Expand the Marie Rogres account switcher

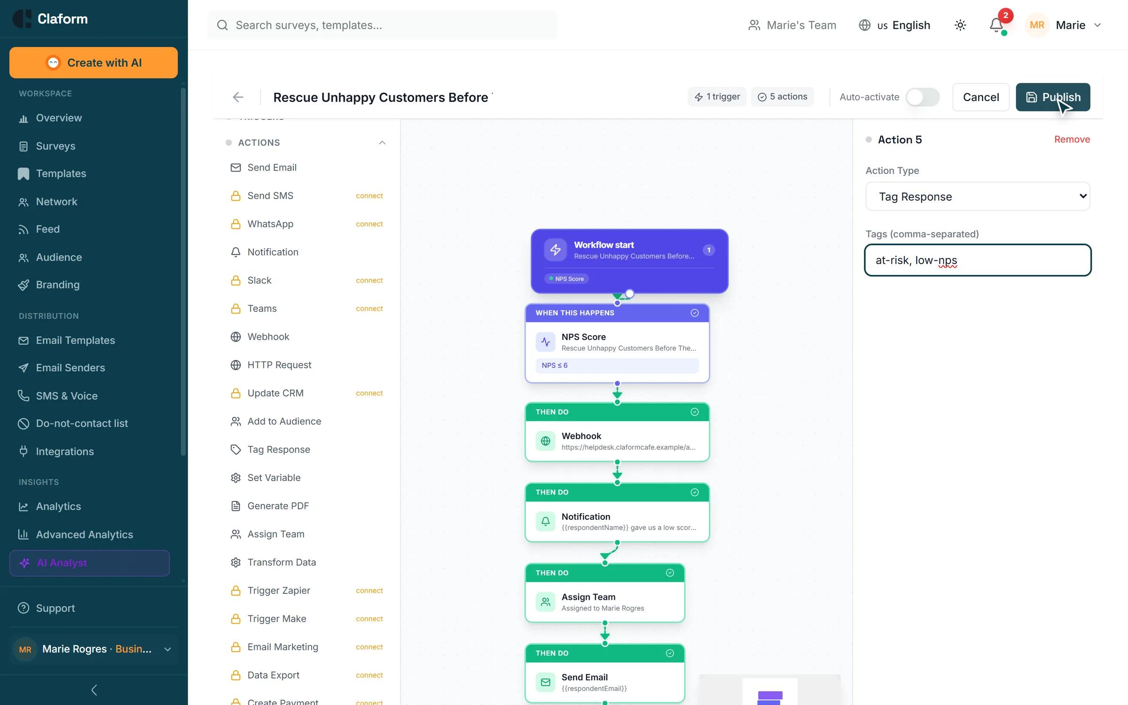(x=93, y=649)
